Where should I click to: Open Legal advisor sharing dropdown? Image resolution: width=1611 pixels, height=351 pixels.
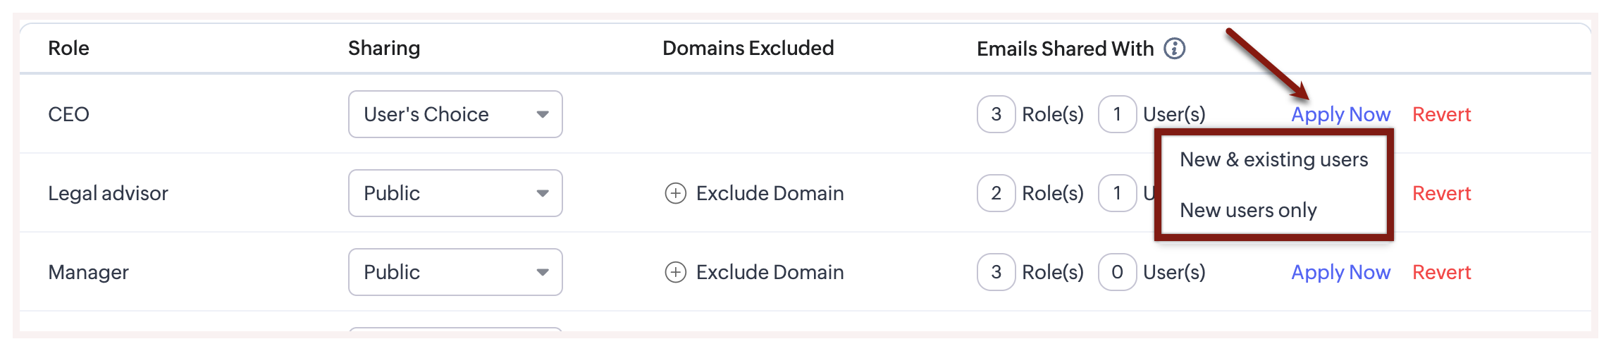455,193
